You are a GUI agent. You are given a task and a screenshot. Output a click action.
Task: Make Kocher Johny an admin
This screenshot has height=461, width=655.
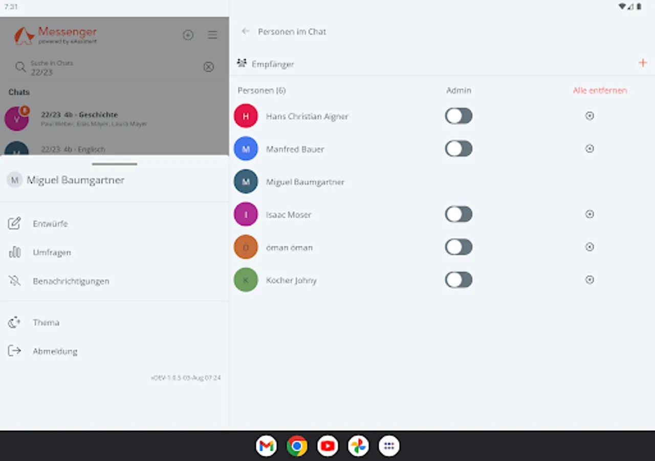pyautogui.click(x=458, y=280)
